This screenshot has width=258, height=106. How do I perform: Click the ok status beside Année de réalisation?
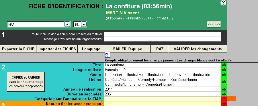click(x=224, y=89)
